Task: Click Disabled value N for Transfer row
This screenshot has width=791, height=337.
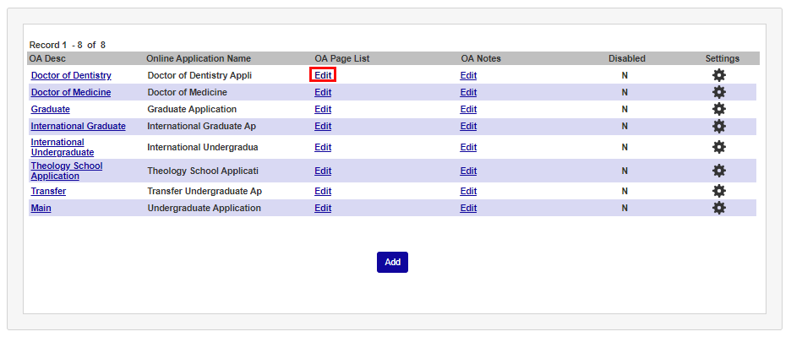Action: pyautogui.click(x=625, y=191)
